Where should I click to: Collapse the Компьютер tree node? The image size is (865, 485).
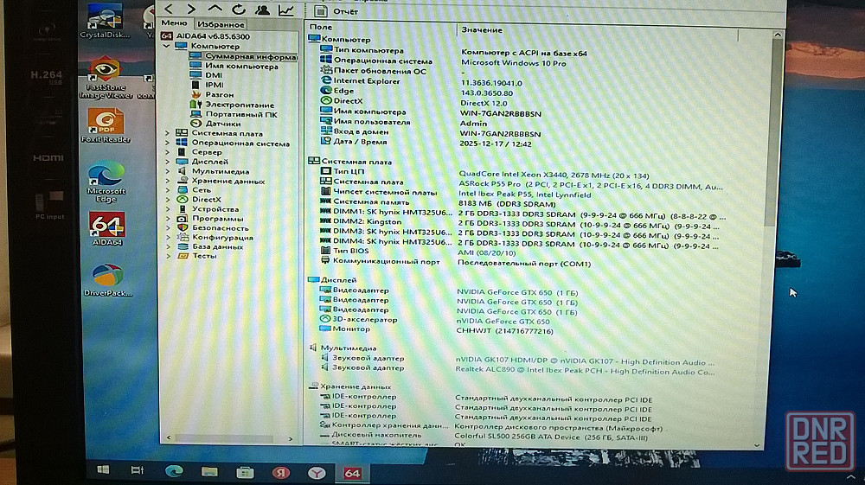(167, 46)
